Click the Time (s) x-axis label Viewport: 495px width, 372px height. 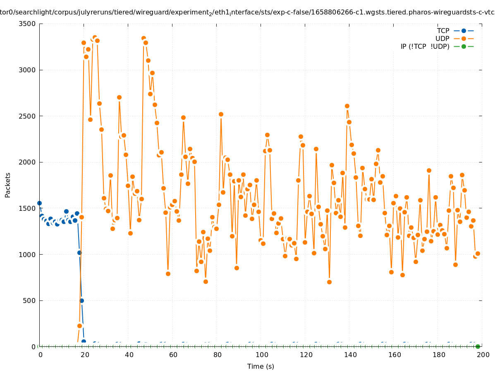pyautogui.click(x=261, y=366)
